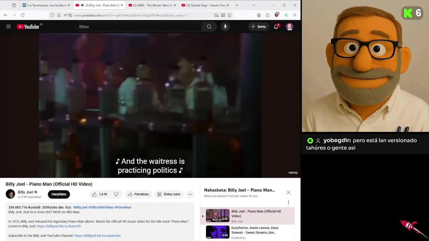This screenshot has height=241, width=429.
Task: Click the Harpidetu subscribe button
Action: click(59, 194)
